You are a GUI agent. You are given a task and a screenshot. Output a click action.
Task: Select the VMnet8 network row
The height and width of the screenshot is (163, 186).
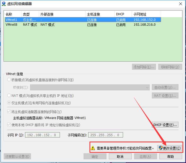coord(83,25)
